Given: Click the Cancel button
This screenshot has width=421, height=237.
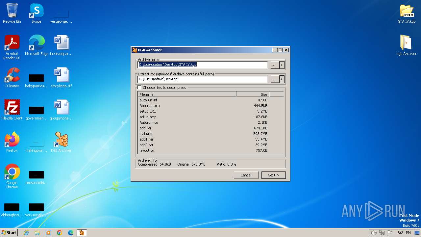Looking at the screenshot, I should pos(246,175).
